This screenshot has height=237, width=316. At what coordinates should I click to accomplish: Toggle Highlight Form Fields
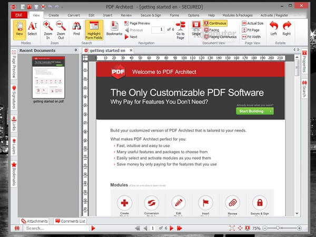point(94,30)
